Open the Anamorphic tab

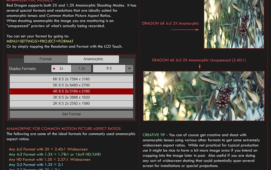tap(93, 59)
